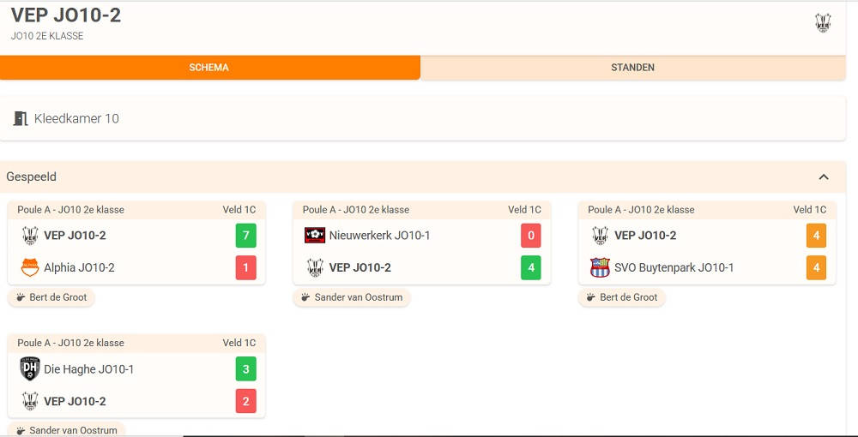Click orange score 4 for SVO Buytenpark
The image size is (858, 437).
coord(816,267)
